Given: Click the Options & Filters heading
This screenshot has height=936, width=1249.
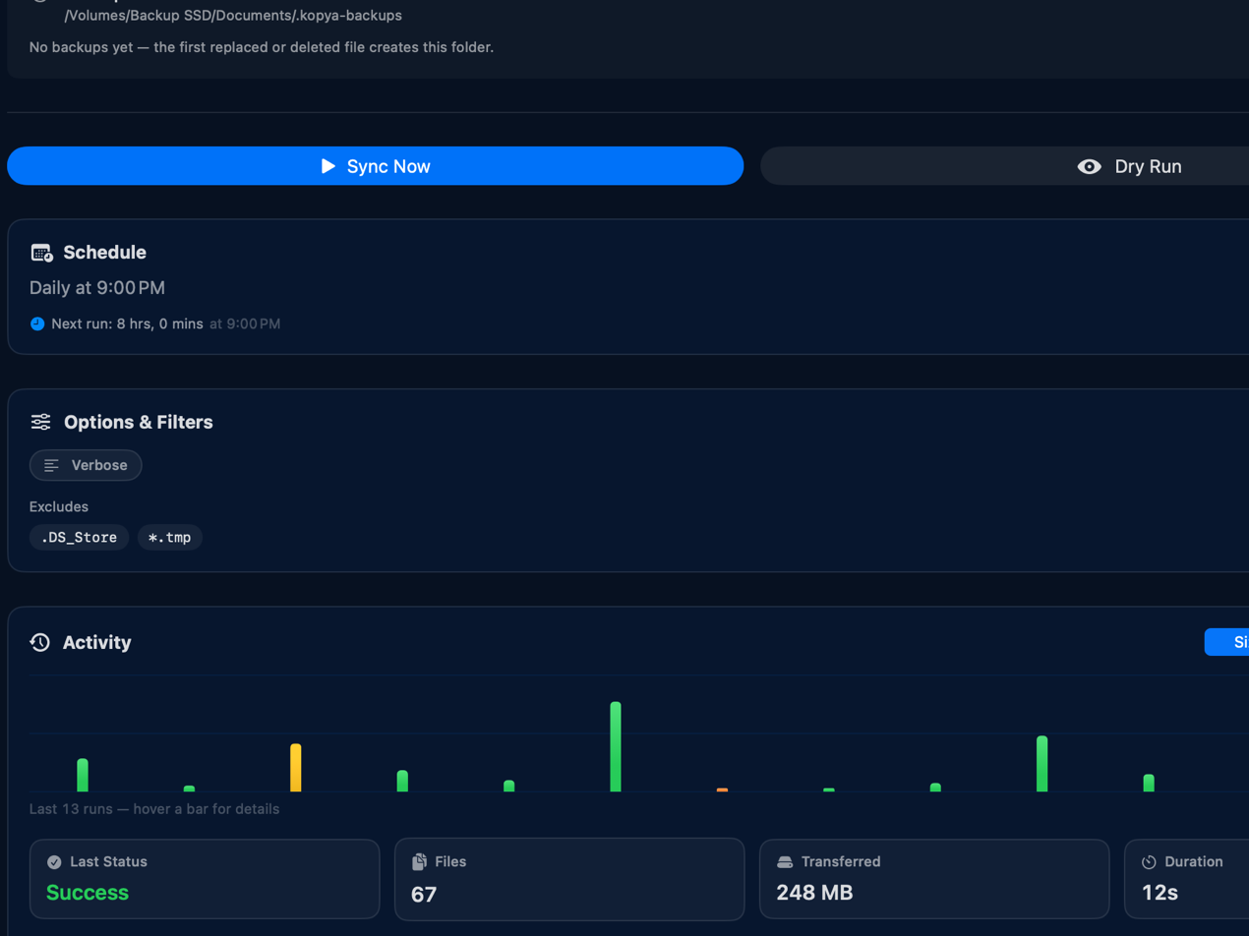Looking at the screenshot, I should click(139, 422).
